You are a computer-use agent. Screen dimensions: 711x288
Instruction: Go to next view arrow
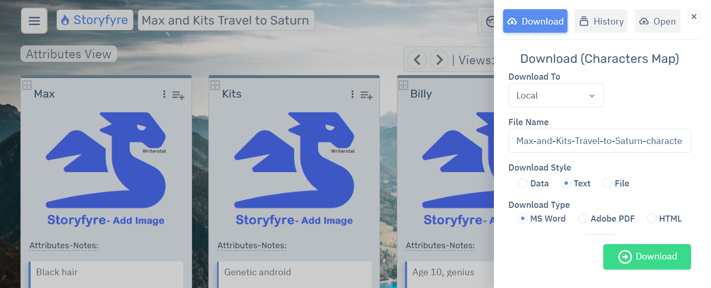click(439, 60)
